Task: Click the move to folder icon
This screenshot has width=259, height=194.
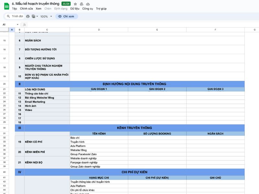Action: click(x=82, y=4)
